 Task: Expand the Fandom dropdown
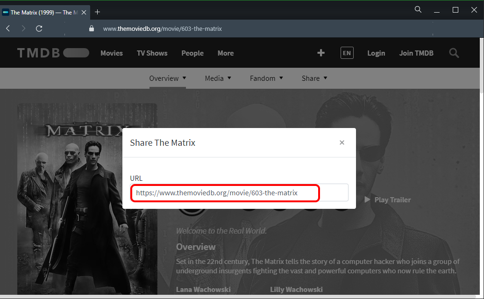click(266, 78)
